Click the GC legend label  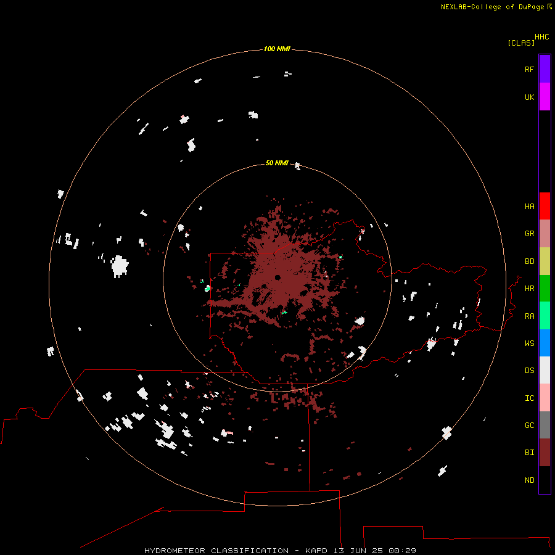(529, 425)
